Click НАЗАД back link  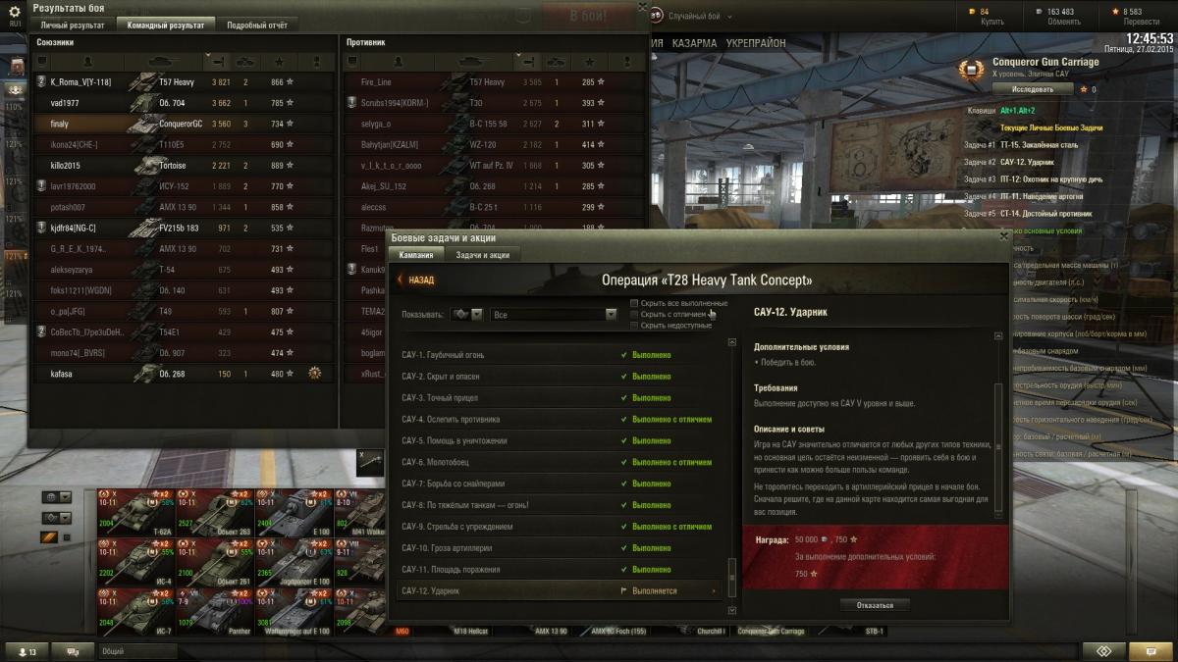tap(417, 280)
